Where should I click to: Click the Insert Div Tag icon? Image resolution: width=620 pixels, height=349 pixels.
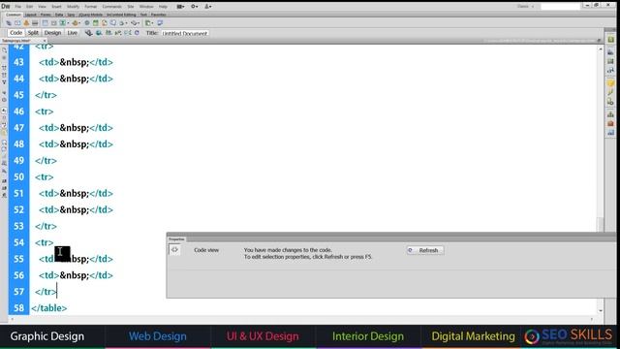pyautogui.click(x=54, y=23)
